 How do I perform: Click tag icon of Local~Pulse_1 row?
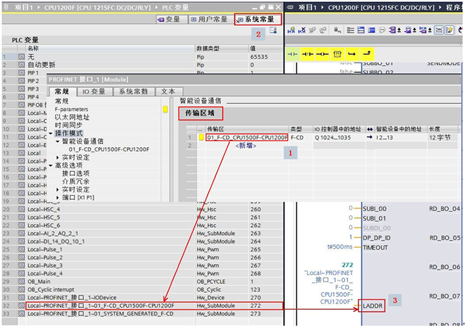pyautogui.click(x=21, y=250)
